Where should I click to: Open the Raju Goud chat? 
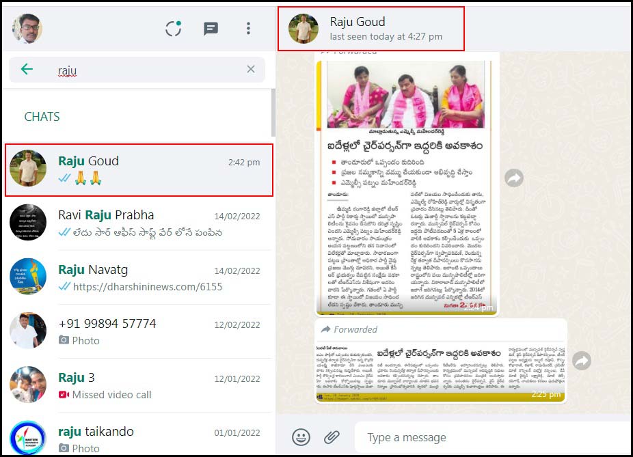pos(137,169)
